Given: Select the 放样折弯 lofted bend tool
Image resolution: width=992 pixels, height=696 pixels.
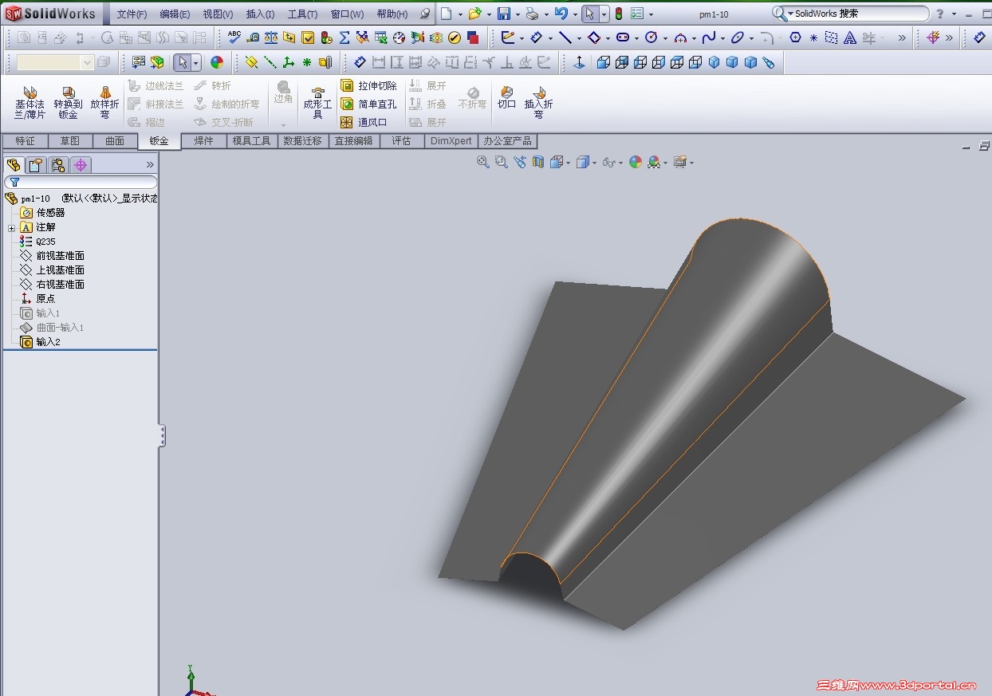Looking at the screenshot, I should (104, 103).
